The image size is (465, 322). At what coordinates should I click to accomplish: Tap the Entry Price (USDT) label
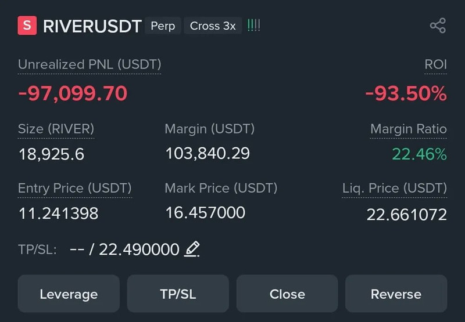click(x=75, y=189)
